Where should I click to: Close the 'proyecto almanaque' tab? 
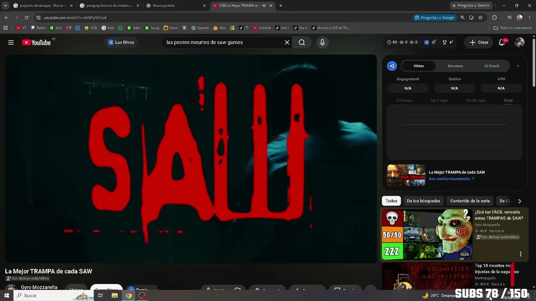[71, 5]
